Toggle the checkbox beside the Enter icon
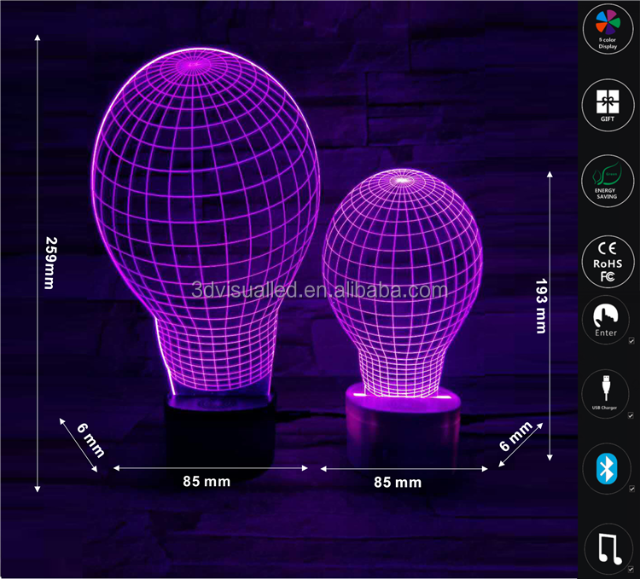This screenshot has height=579, width=640. point(631,340)
